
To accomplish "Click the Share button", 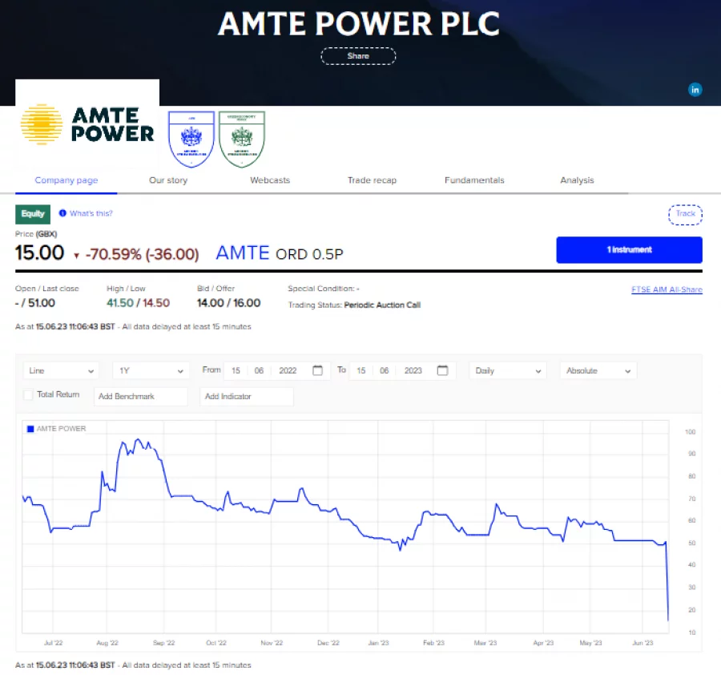I will click(358, 56).
